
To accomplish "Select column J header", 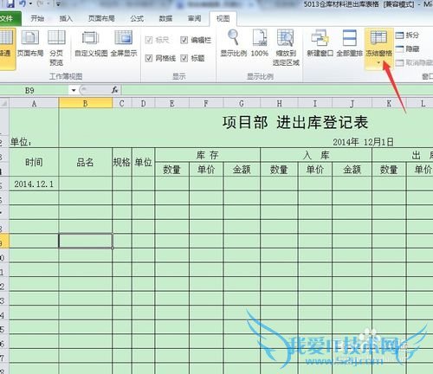I will pyautogui.click(x=352, y=103).
